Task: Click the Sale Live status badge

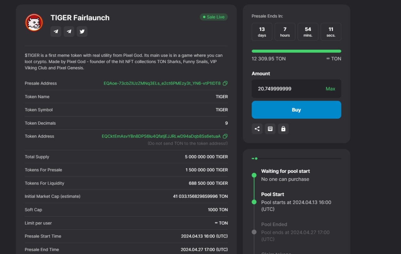Action: 214,17
